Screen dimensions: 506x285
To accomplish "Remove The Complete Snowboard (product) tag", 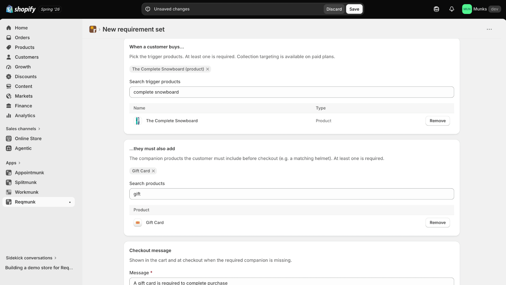I will (208, 69).
